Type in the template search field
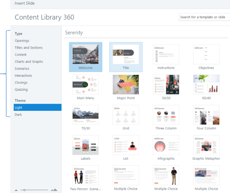Viewport: 230px width, 193px height. point(204,17)
